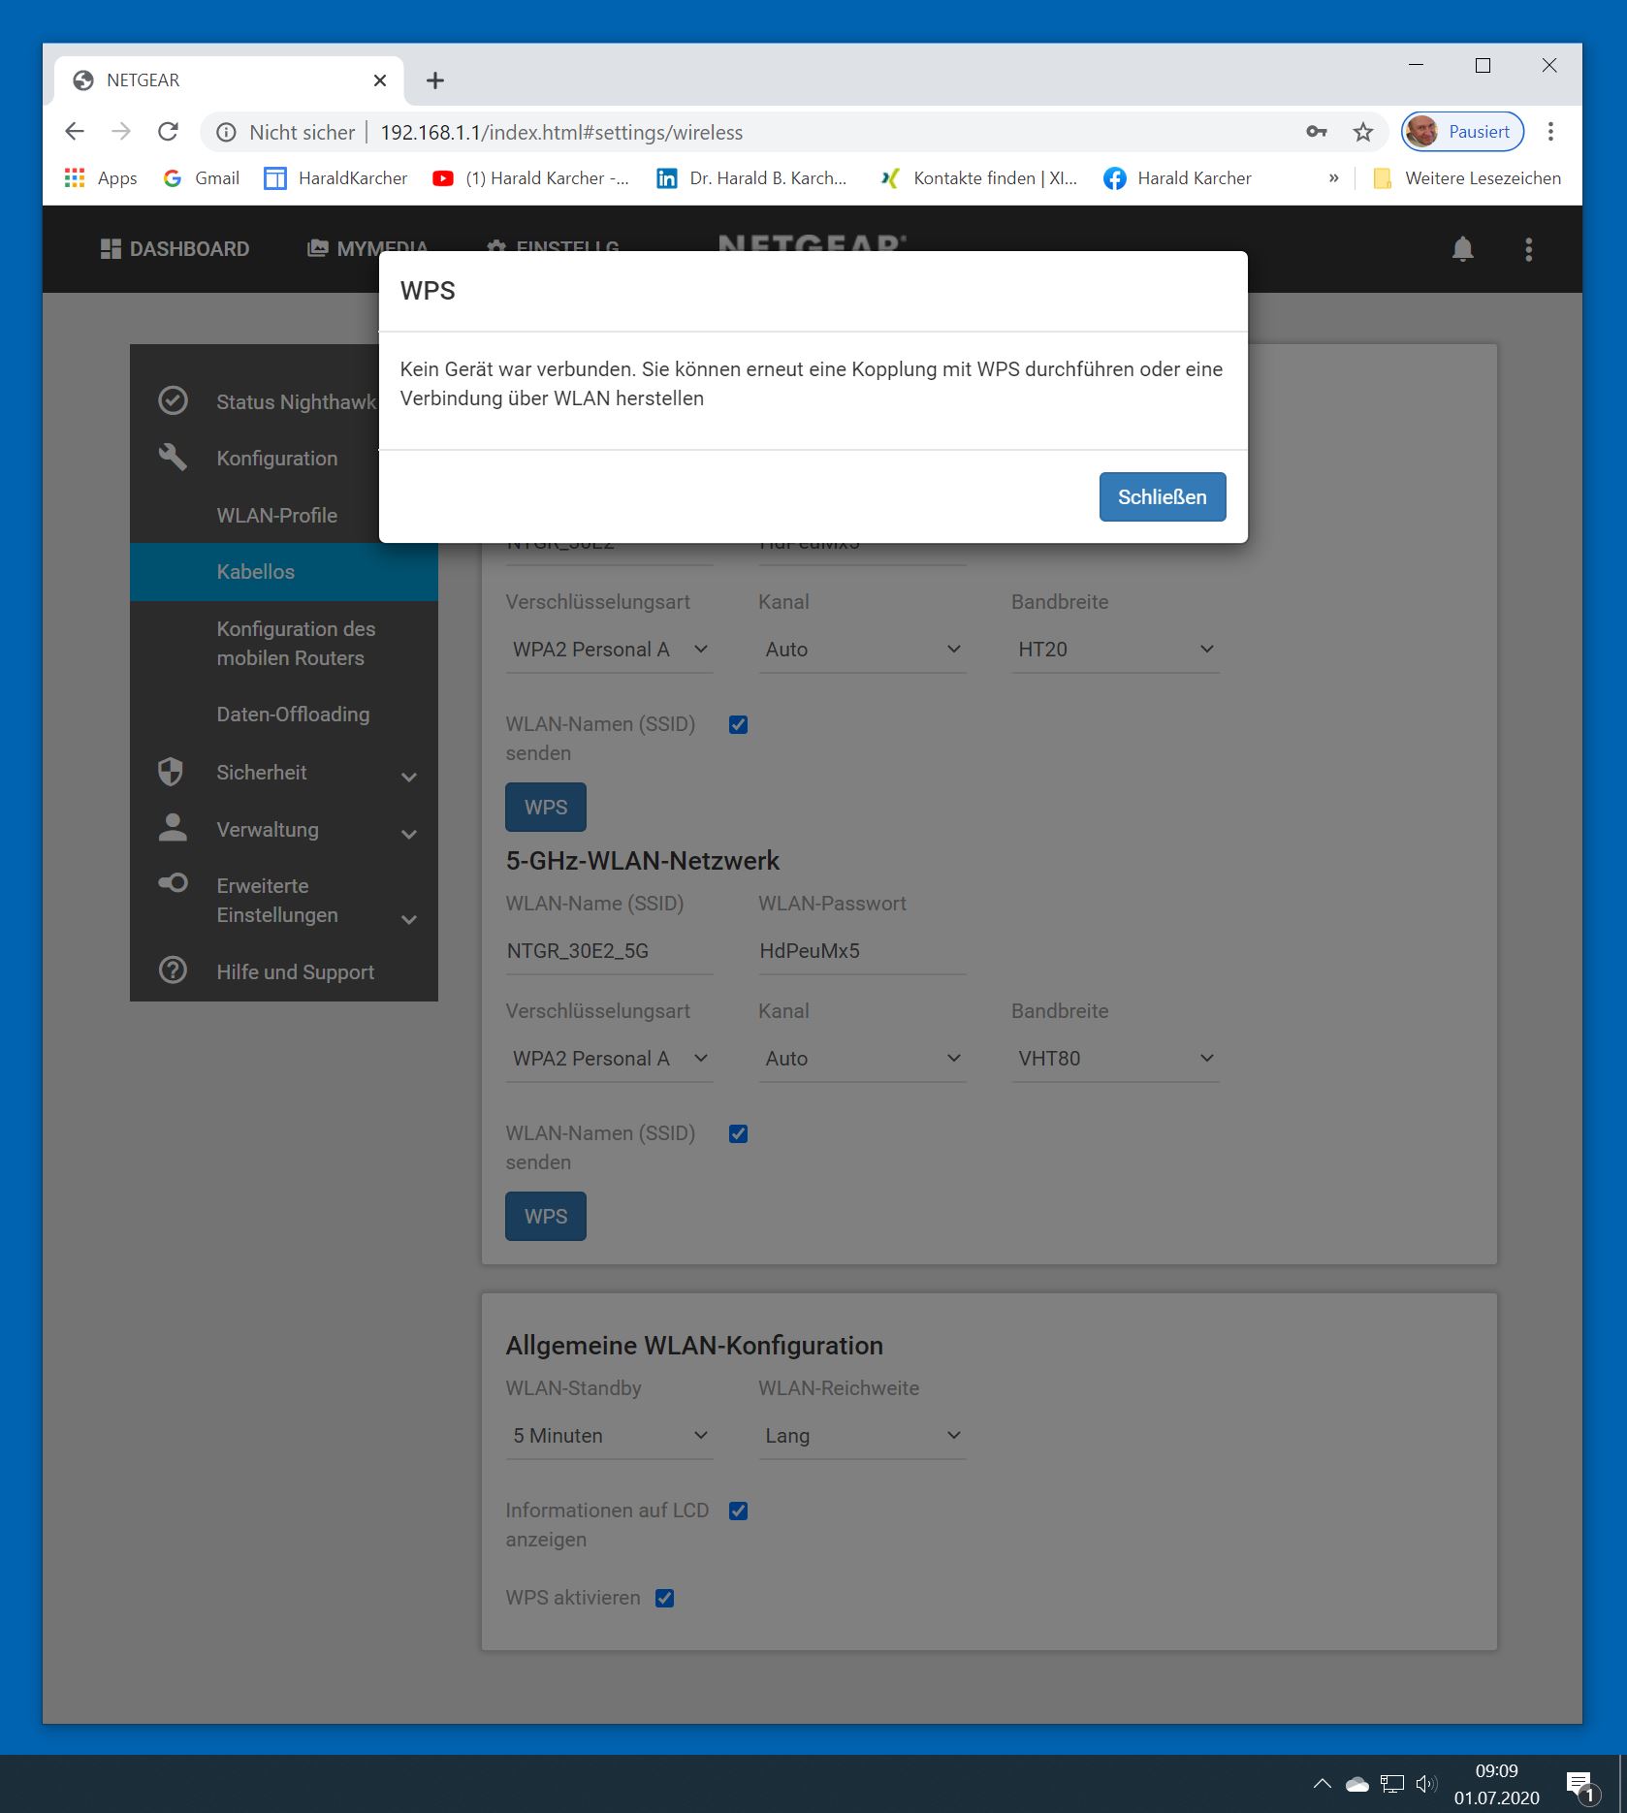The image size is (1627, 1813).
Task: Open 5-GHz Verschlüsselungsart dropdown beside VHT80
Action: coord(609,1058)
